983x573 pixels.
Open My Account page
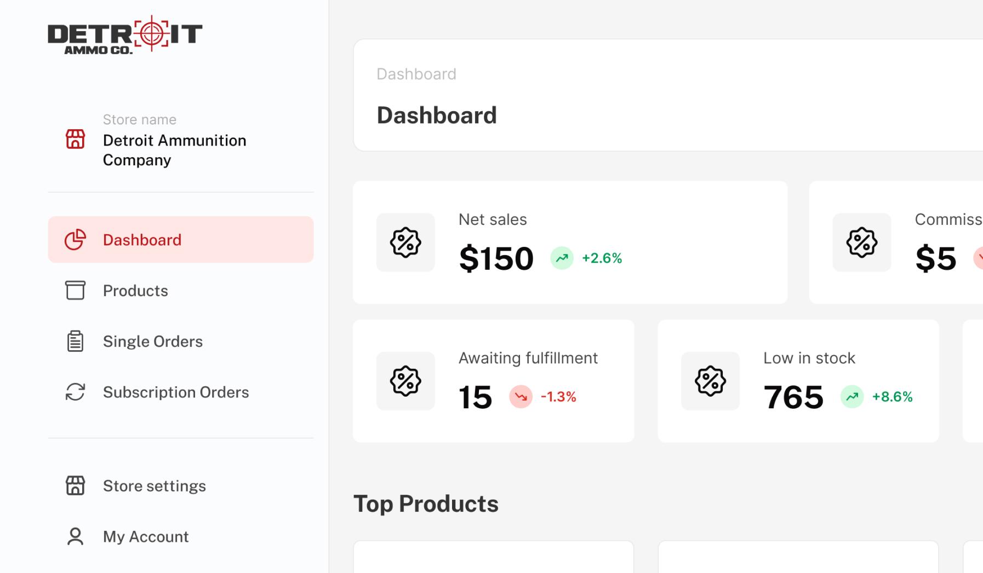click(x=181, y=537)
